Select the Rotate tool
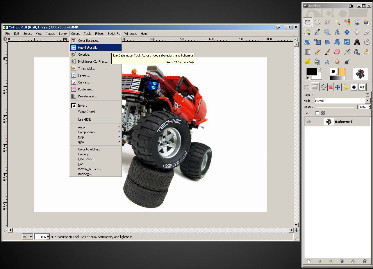 point(308,42)
